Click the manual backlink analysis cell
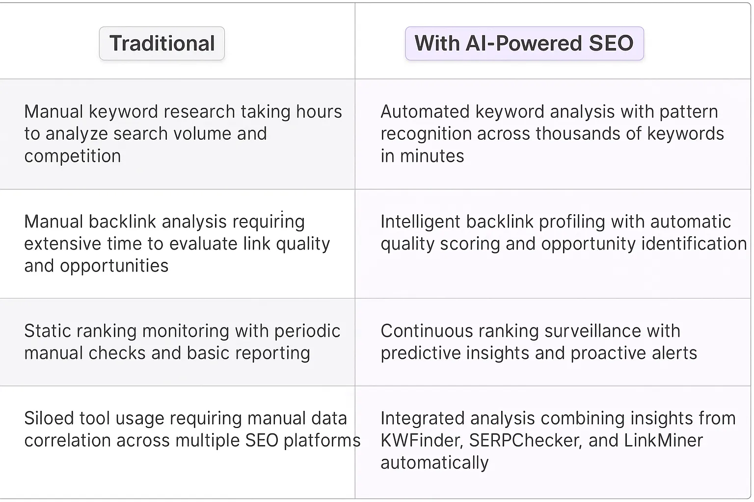Viewport: 754px width, 502px height. click(x=177, y=243)
